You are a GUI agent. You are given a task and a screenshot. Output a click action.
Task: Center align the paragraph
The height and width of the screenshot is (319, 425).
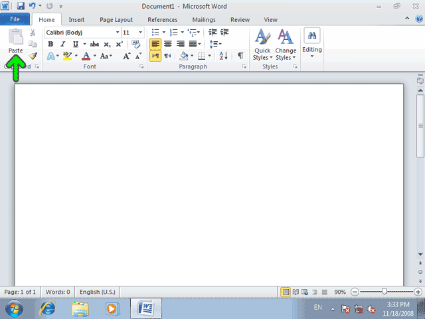(x=168, y=44)
